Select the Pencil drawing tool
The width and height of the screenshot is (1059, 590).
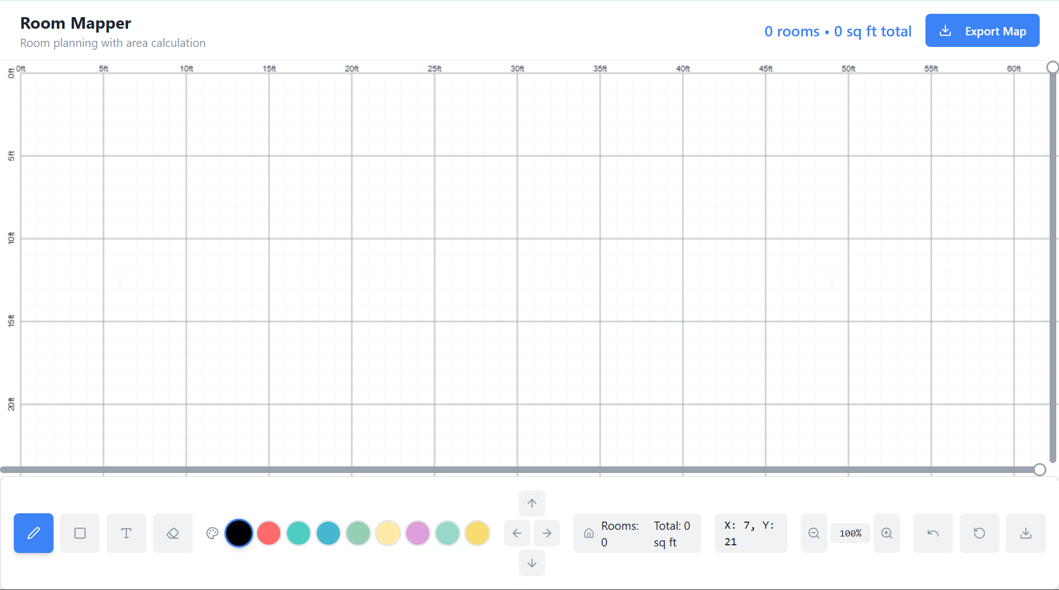pos(33,533)
